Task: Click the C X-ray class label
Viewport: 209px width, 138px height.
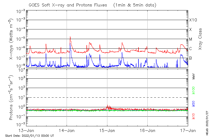Action: [x=191, y=49]
